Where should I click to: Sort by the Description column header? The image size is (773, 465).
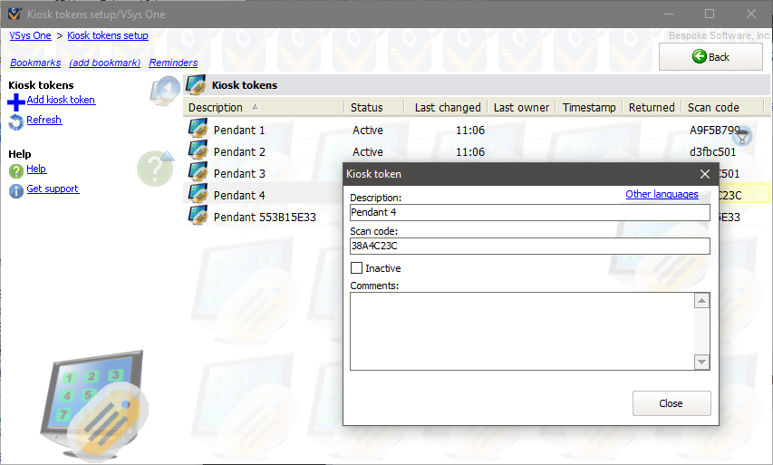216,107
